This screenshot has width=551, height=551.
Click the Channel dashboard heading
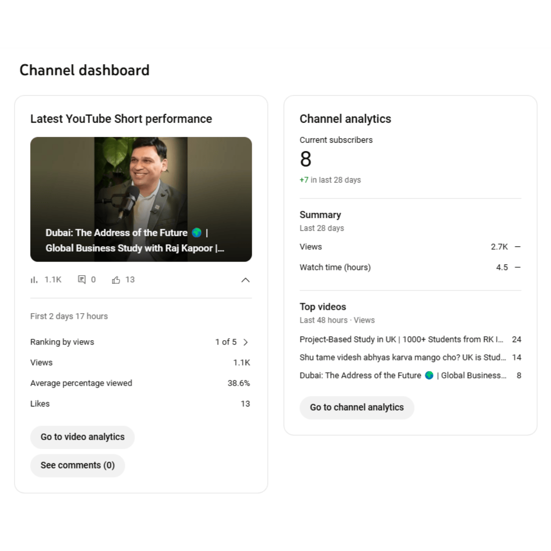pos(84,70)
